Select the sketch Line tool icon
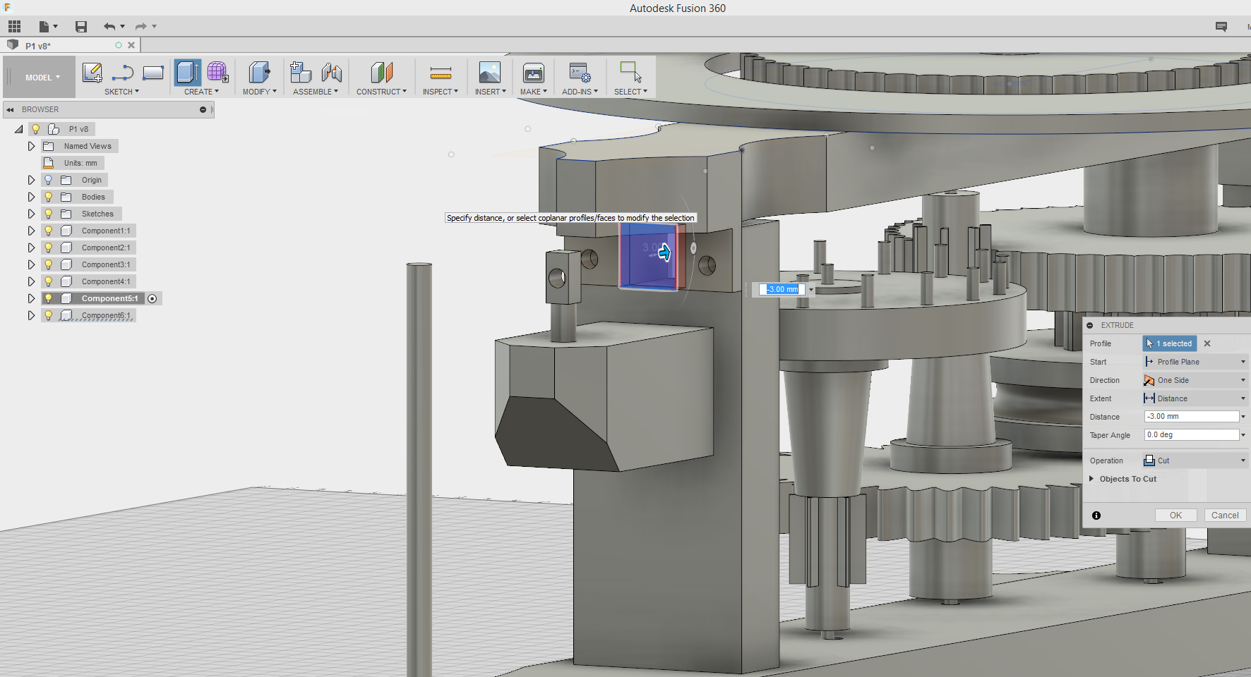This screenshot has width=1251, height=677. [x=123, y=73]
